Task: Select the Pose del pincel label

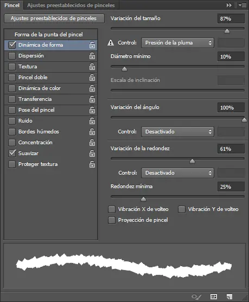Action: pos(36,110)
